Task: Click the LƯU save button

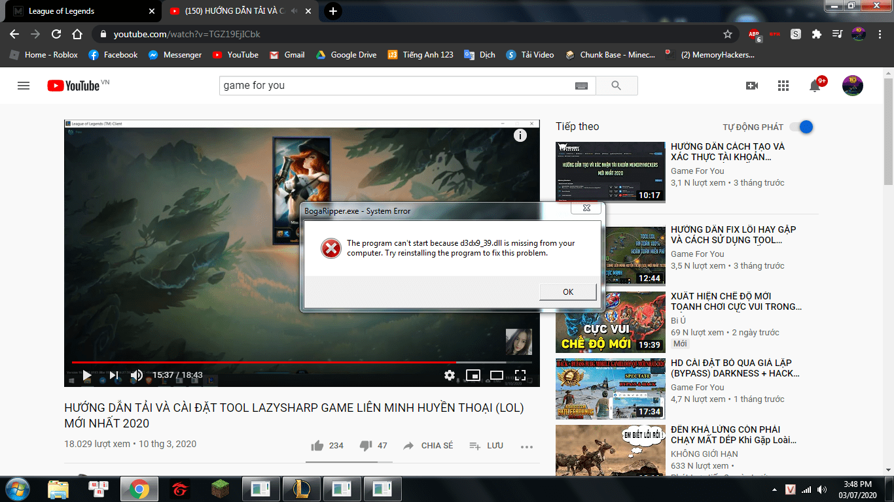Action: click(x=486, y=446)
